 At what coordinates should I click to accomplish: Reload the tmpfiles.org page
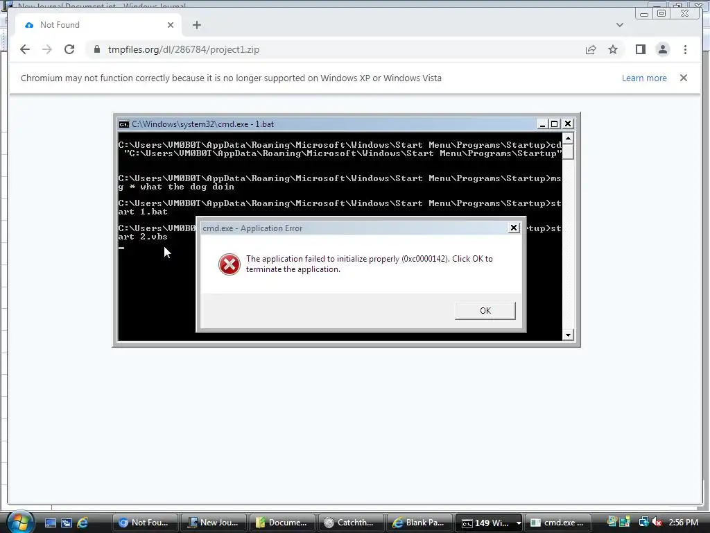point(69,49)
